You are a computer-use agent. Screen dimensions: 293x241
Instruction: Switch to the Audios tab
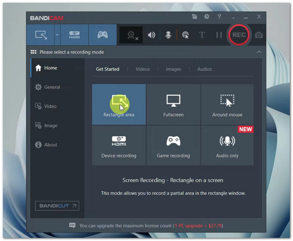pos(205,69)
